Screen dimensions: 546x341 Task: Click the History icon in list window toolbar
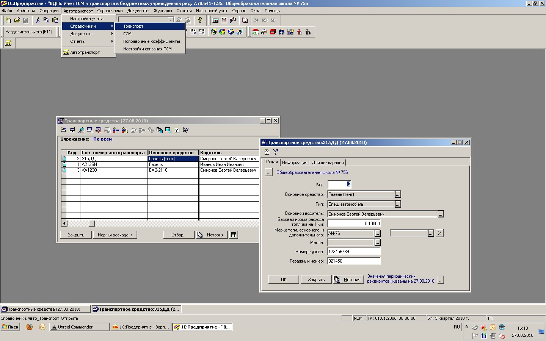(x=160, y=130)
